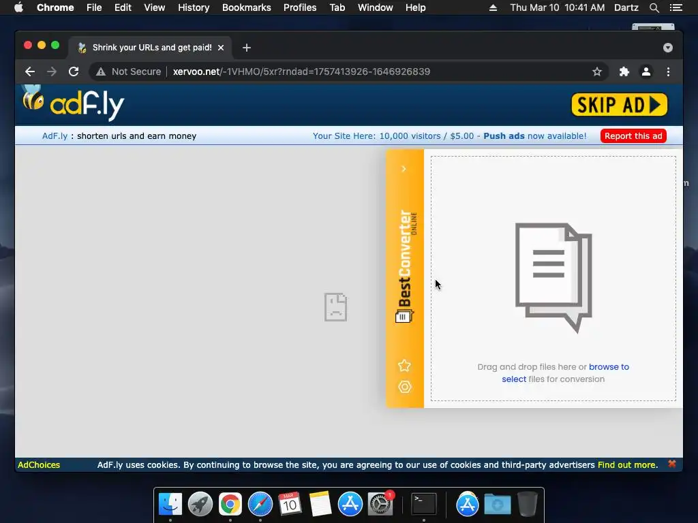
Task: Open Notes from the Dock
Action: (x=320, y=505)
